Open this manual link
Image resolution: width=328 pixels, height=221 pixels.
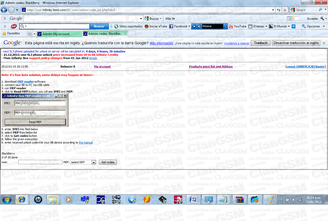86,142
